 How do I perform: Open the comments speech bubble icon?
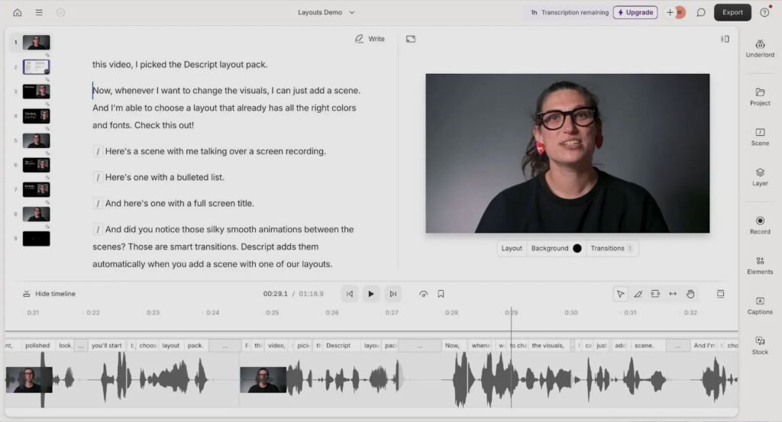click(701, 12)
